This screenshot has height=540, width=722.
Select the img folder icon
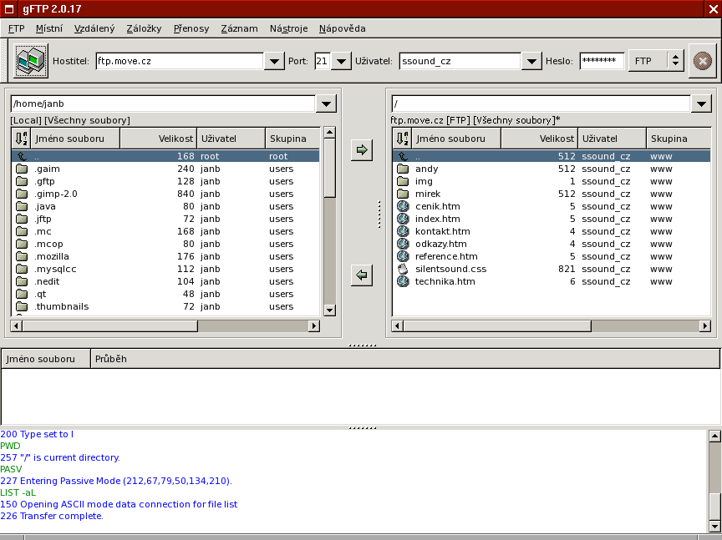(403, 181)
